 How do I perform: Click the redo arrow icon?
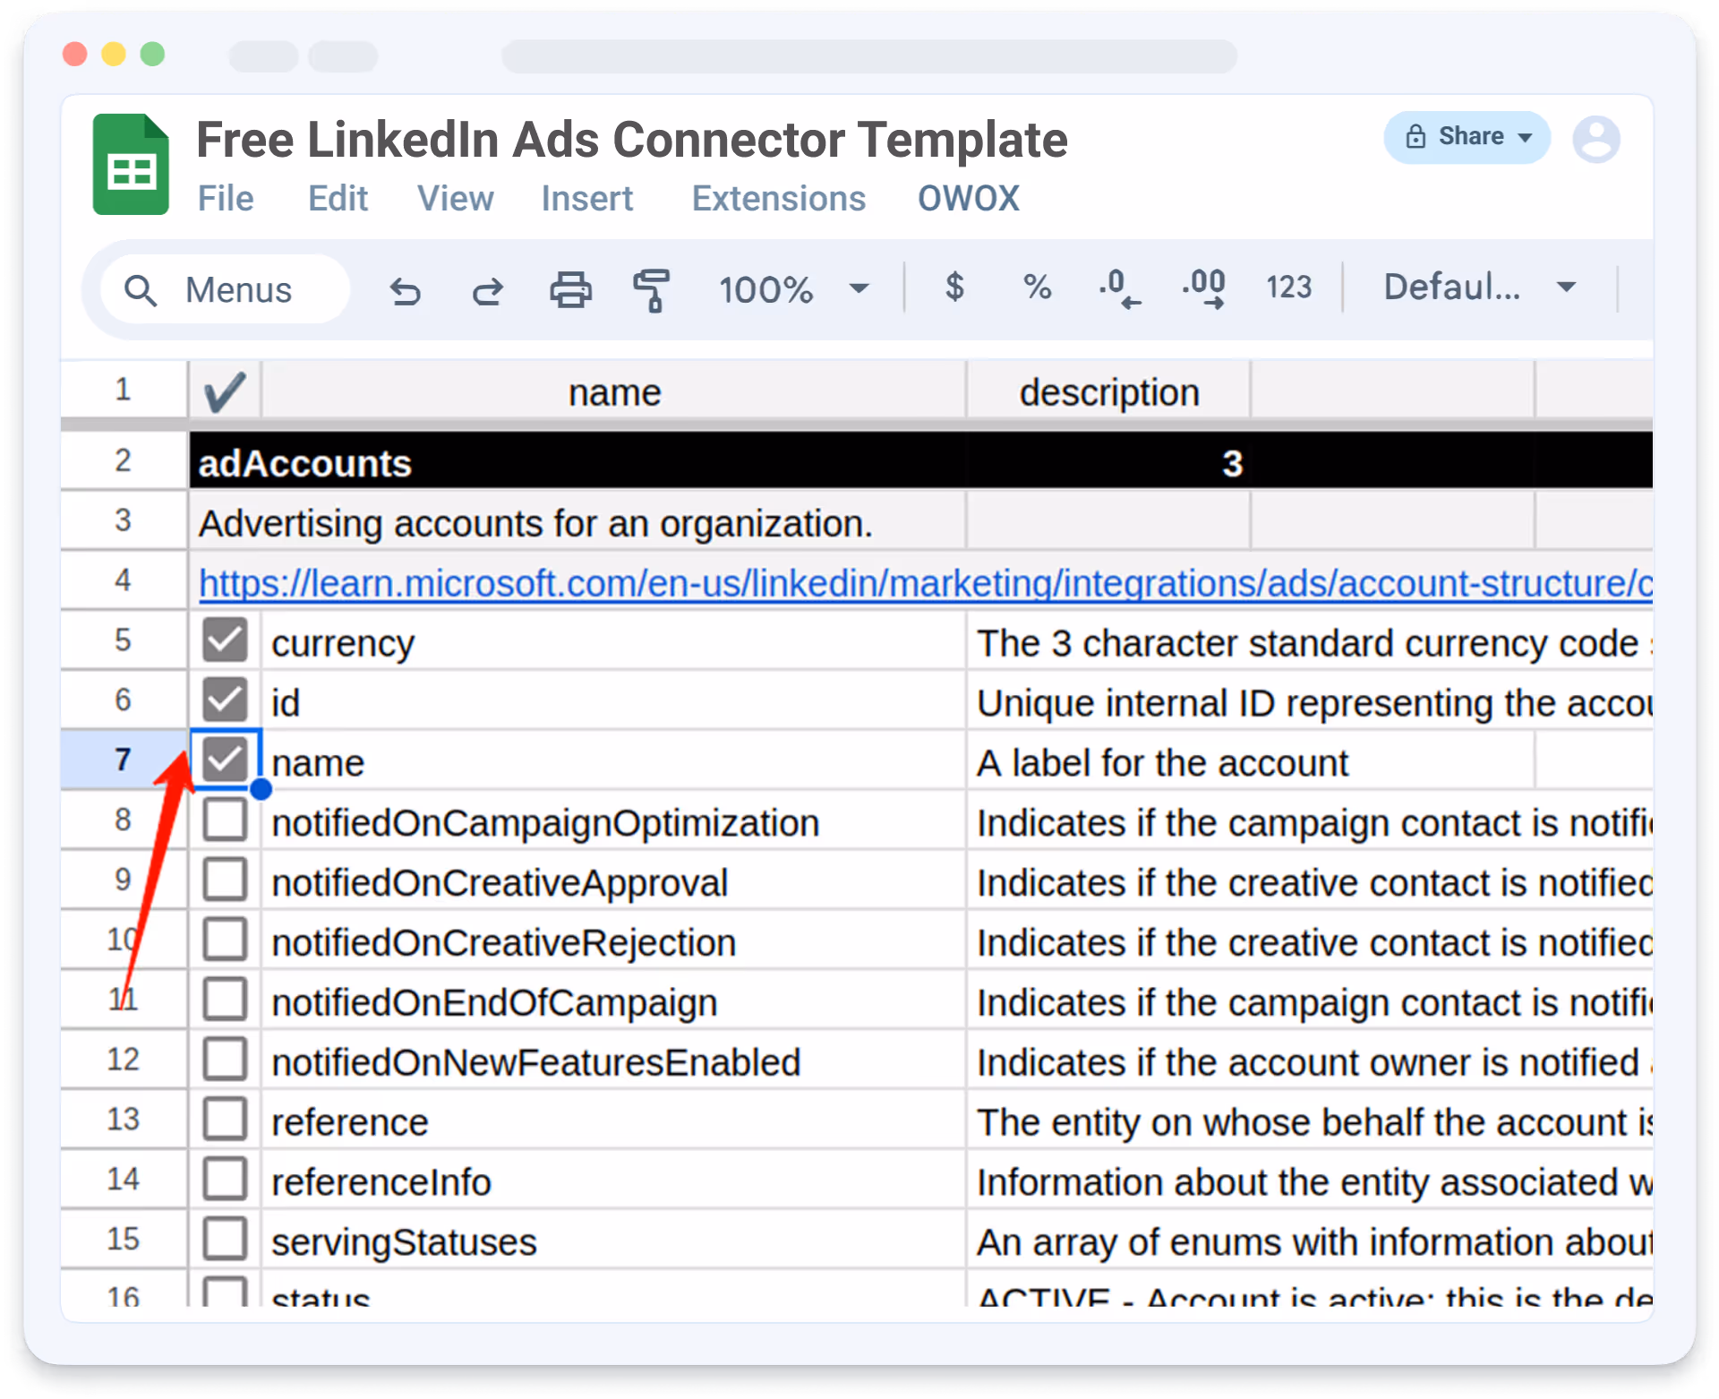tap(488, 290)
